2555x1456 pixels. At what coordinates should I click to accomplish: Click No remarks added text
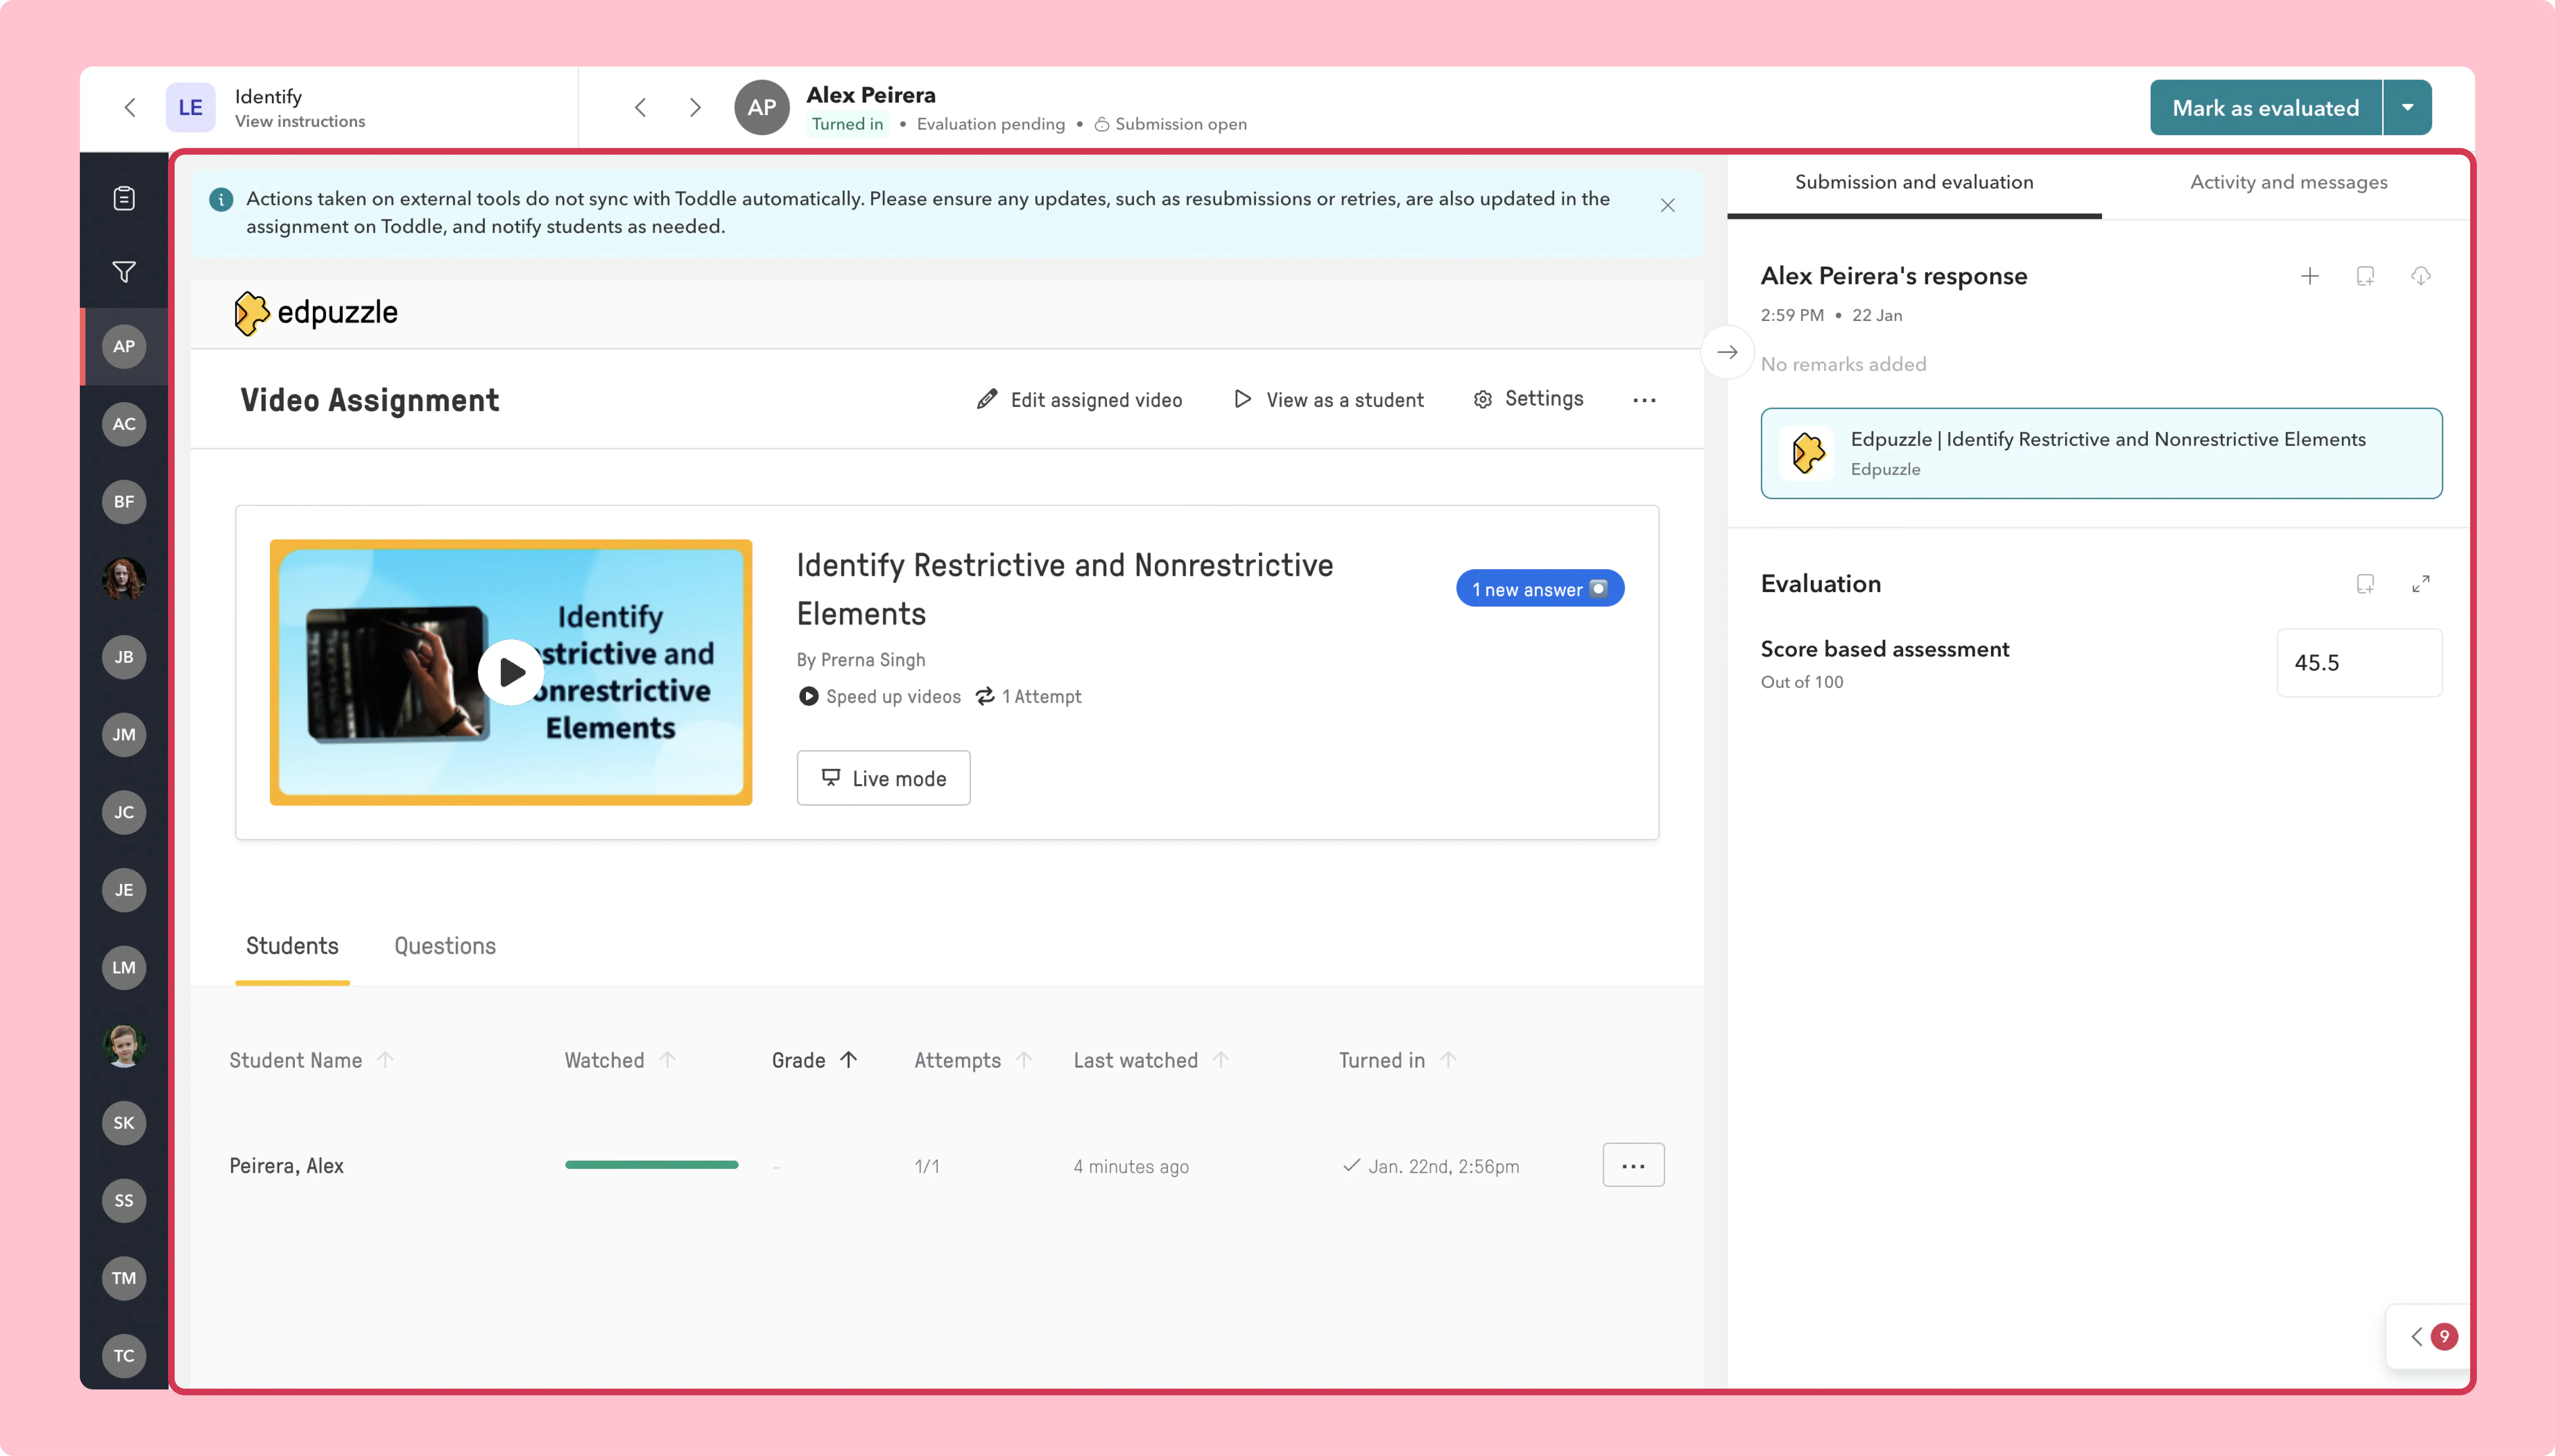pos(1843,364)
